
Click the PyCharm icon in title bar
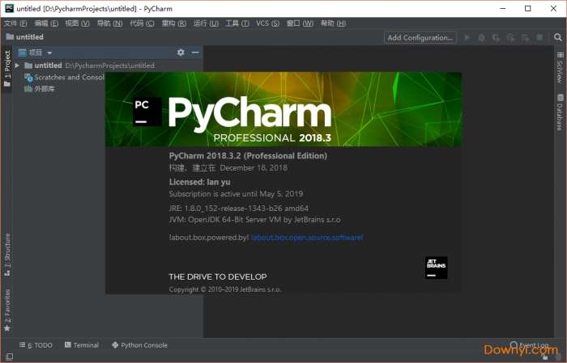click(10, 8)
